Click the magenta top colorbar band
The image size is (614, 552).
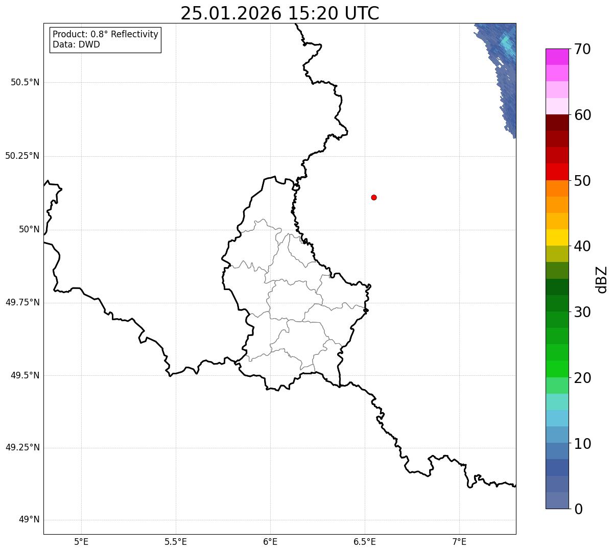(x=557, y=57)
